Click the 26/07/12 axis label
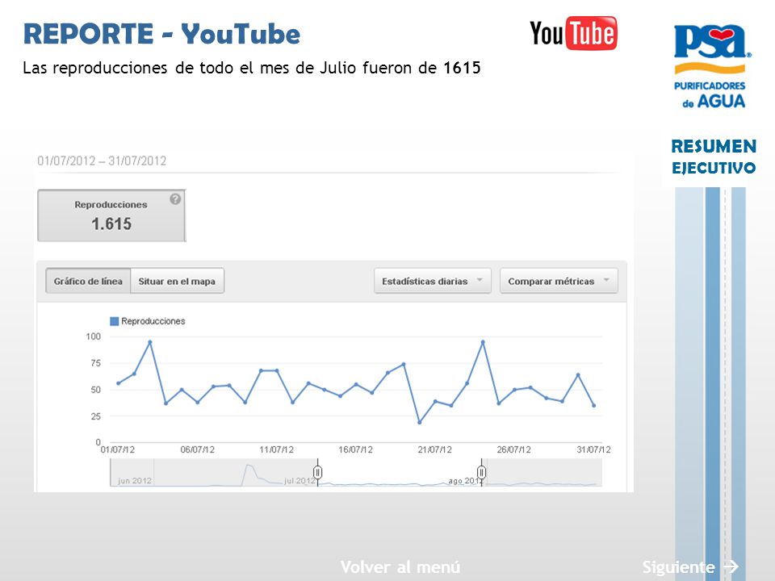This screenshot has width=775, height=581. coord(513,449)
